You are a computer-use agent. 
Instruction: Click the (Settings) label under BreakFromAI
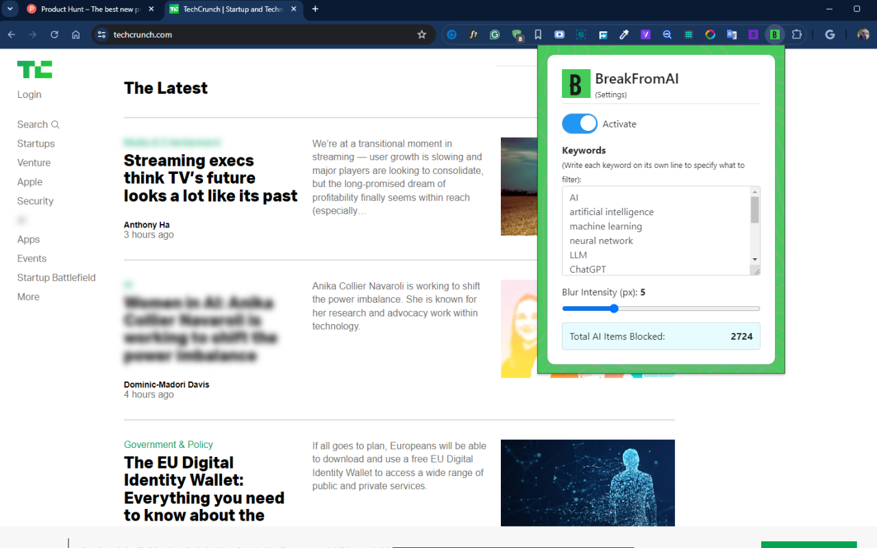pyautogui.click(x=611, y=95)
